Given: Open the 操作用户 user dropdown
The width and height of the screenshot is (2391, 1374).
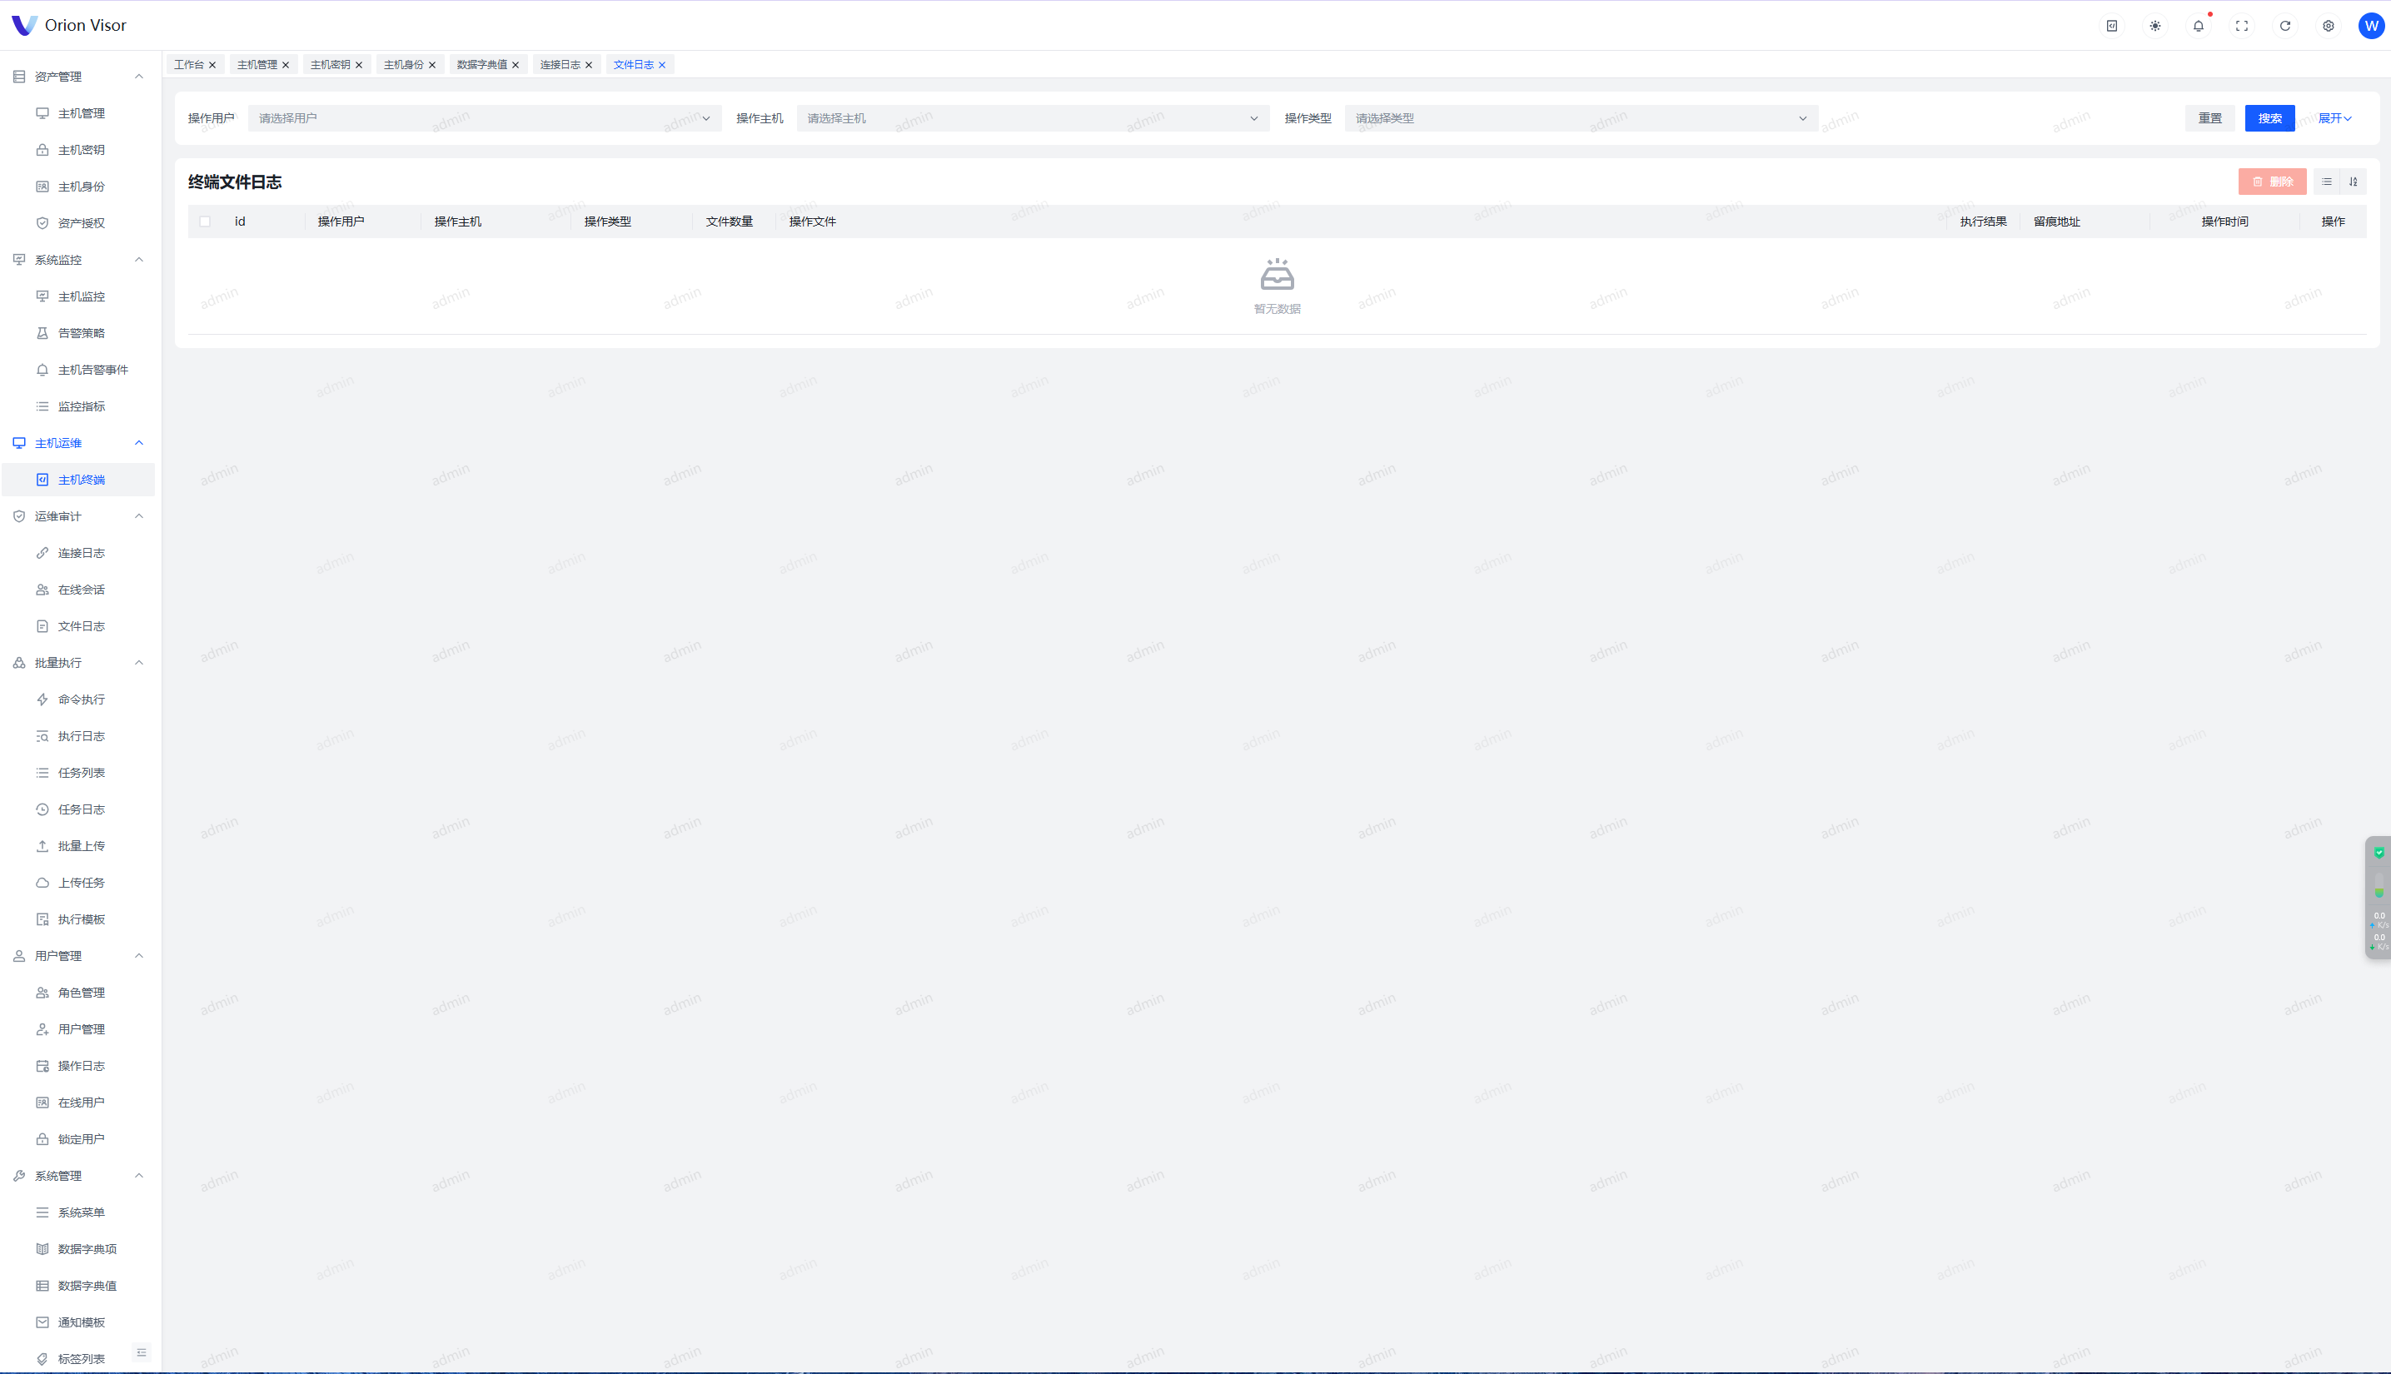Looking at the screenshot, I should coord(484,118).
